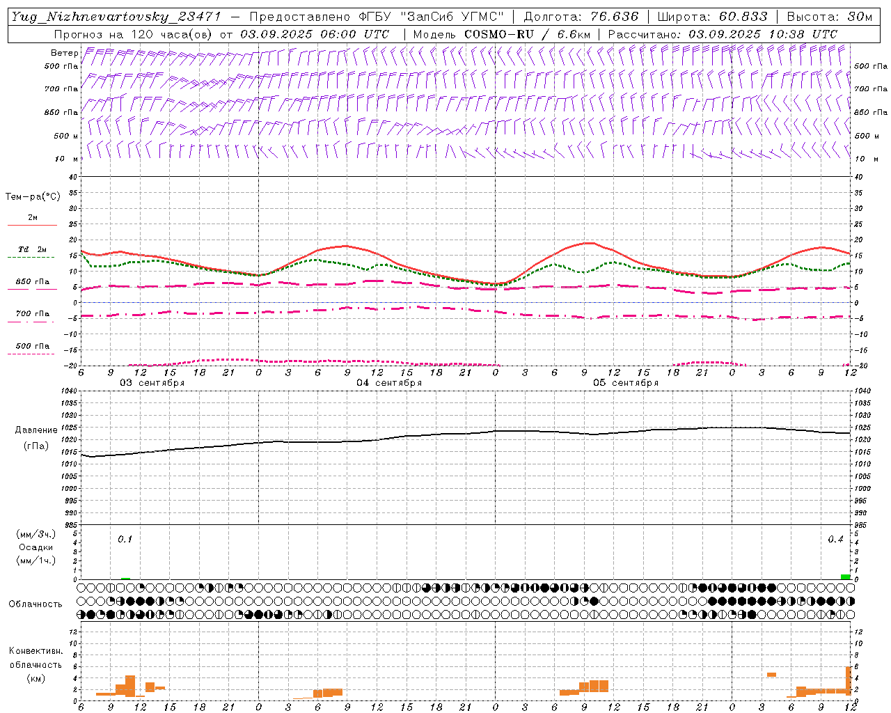Click the 500 гПа temperature legend entry

pos(32,346)
